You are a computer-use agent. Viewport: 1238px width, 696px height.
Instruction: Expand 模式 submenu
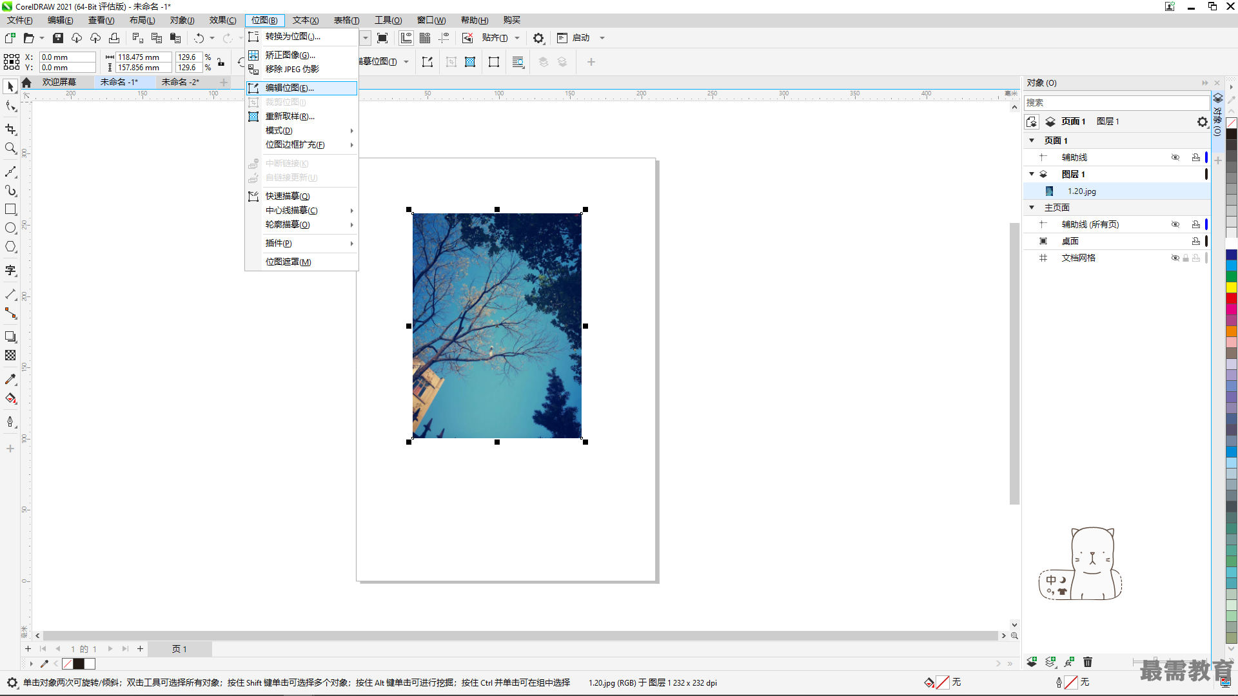302,130
